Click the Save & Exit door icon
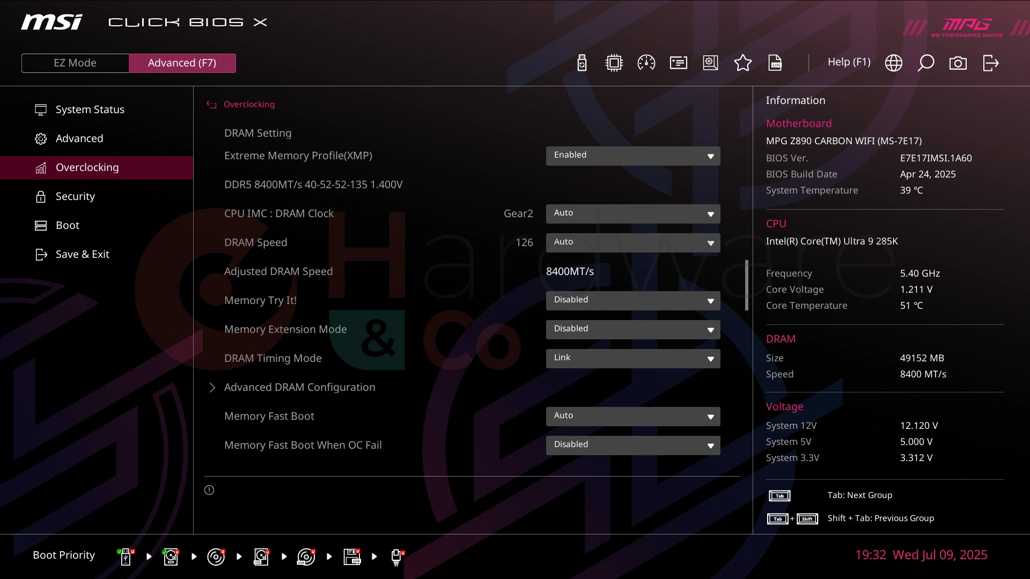Screen dimensions: 1030x579 click(41, 255)
